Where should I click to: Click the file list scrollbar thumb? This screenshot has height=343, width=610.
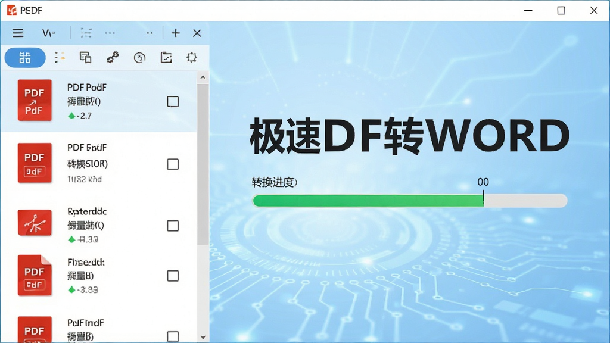tap(203, 164)
